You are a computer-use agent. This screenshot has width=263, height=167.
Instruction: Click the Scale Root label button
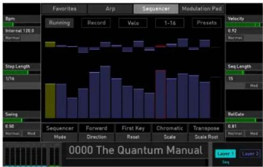(x=206, y=137)
